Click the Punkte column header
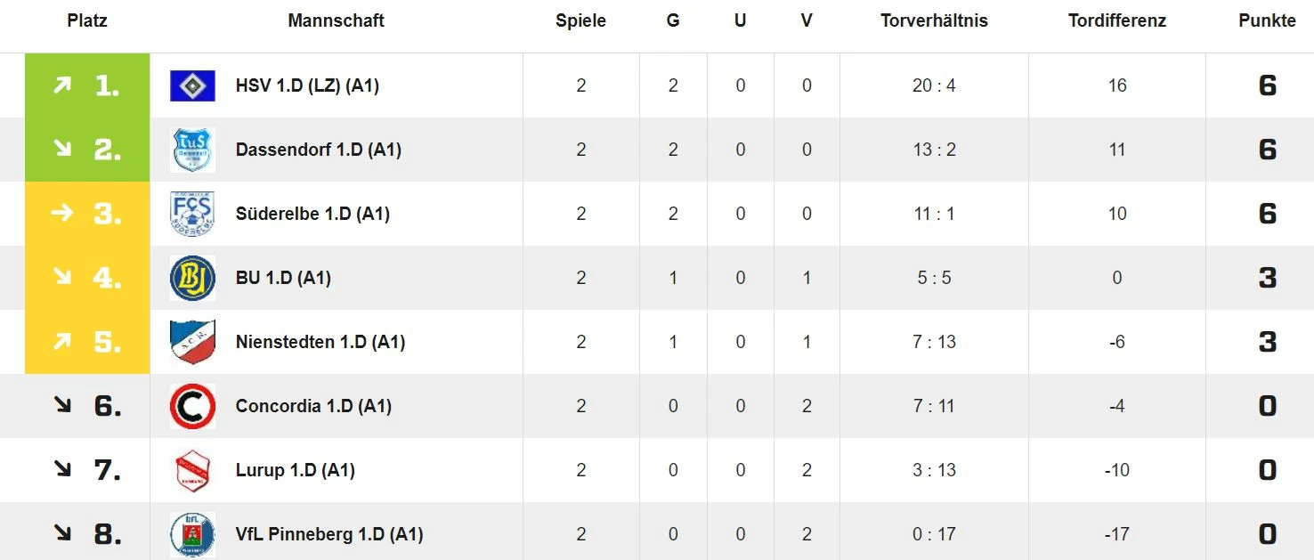 (x=1267, y=20)
